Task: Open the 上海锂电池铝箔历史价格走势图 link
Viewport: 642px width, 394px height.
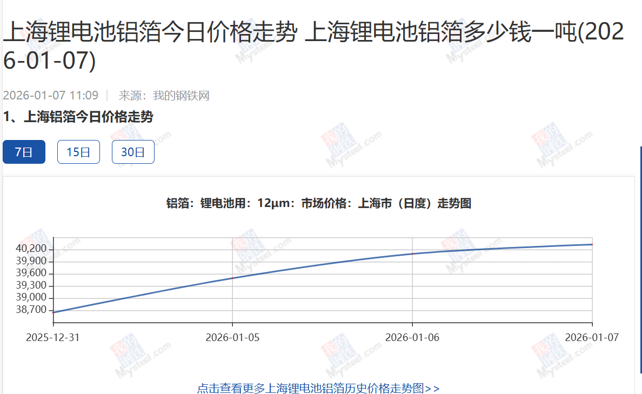Action: [318, 388]
